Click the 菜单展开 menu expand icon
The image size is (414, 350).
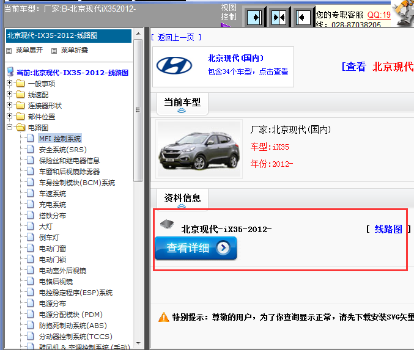[x=9, y=51]
